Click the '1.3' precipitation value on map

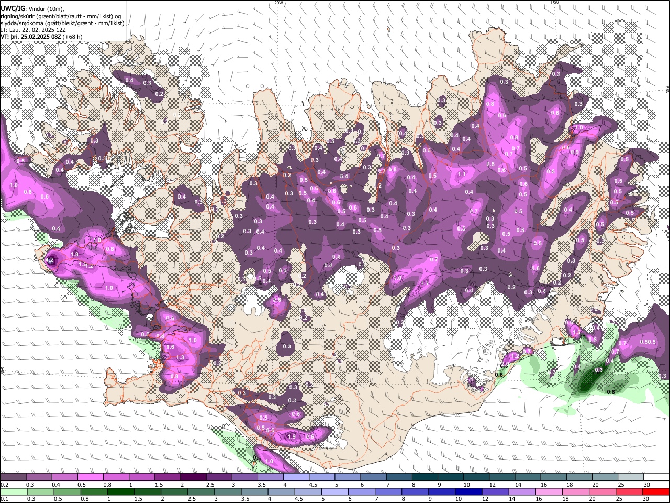point(181,357)
